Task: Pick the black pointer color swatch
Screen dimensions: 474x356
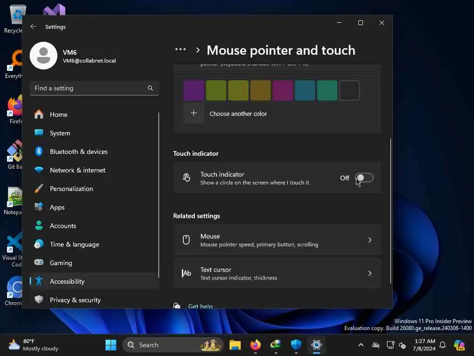Action: point(349,90)
